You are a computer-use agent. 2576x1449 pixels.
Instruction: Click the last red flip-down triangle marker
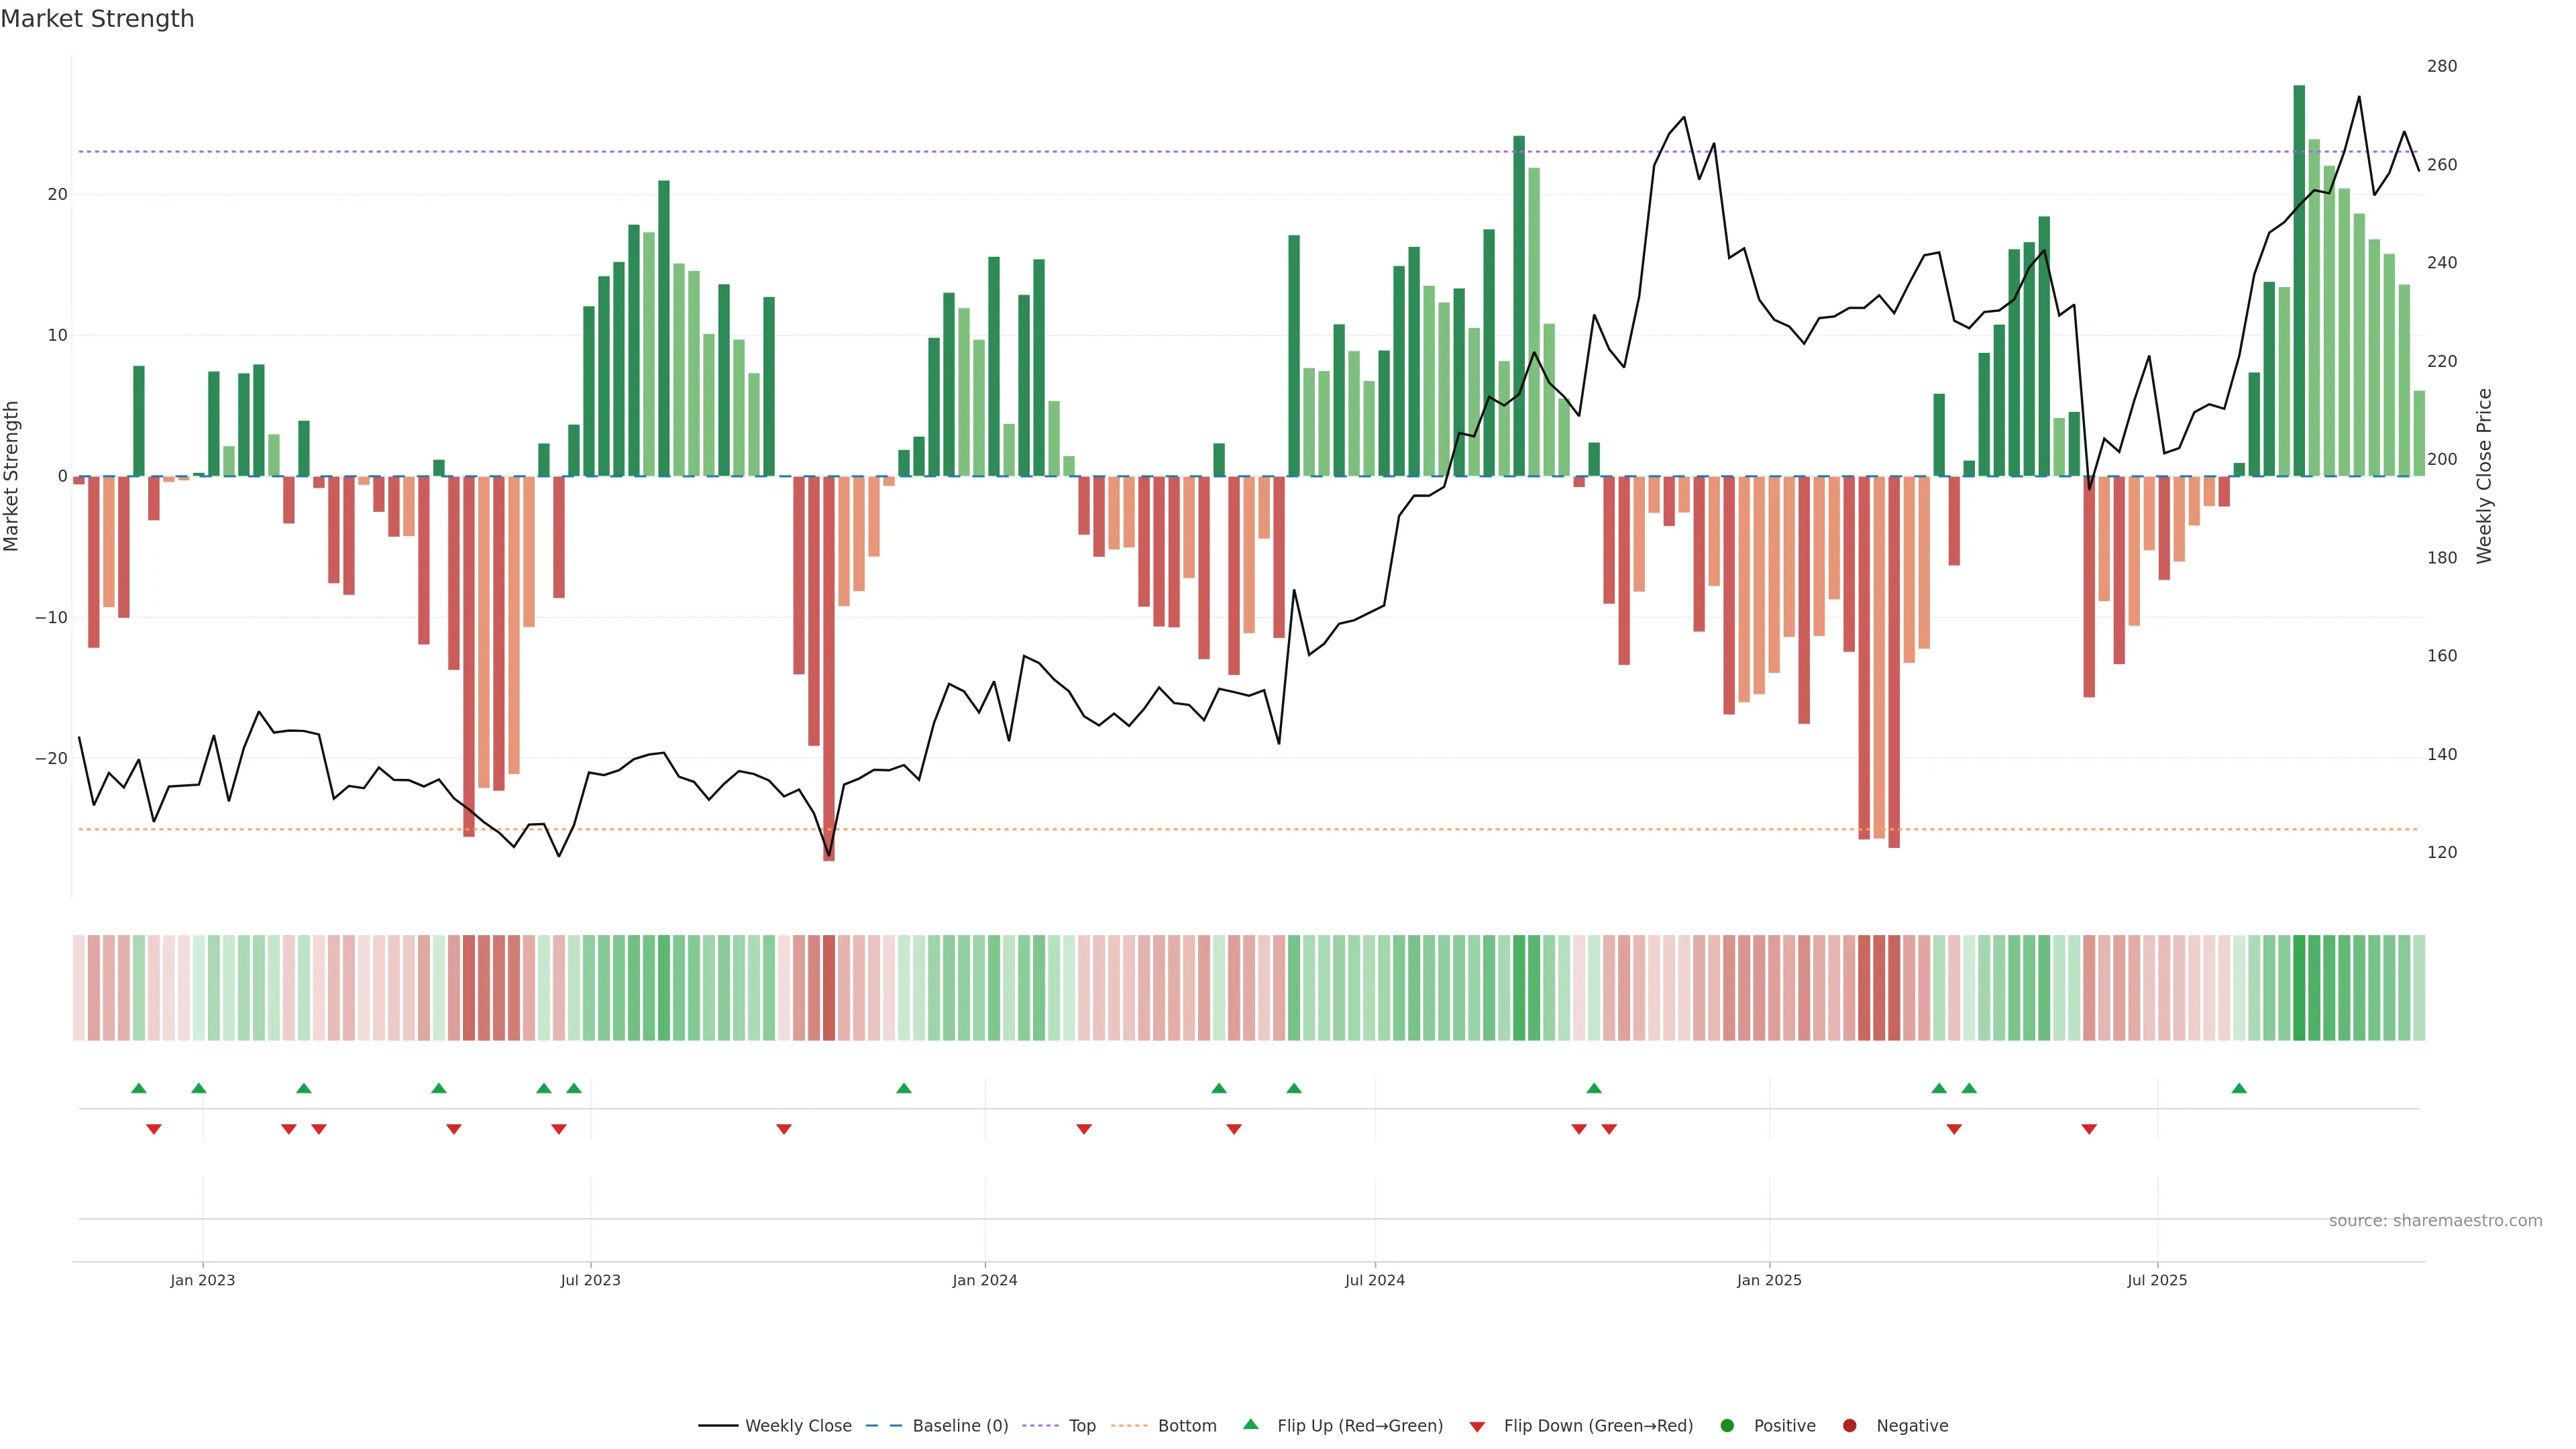coord(2089,1129)
